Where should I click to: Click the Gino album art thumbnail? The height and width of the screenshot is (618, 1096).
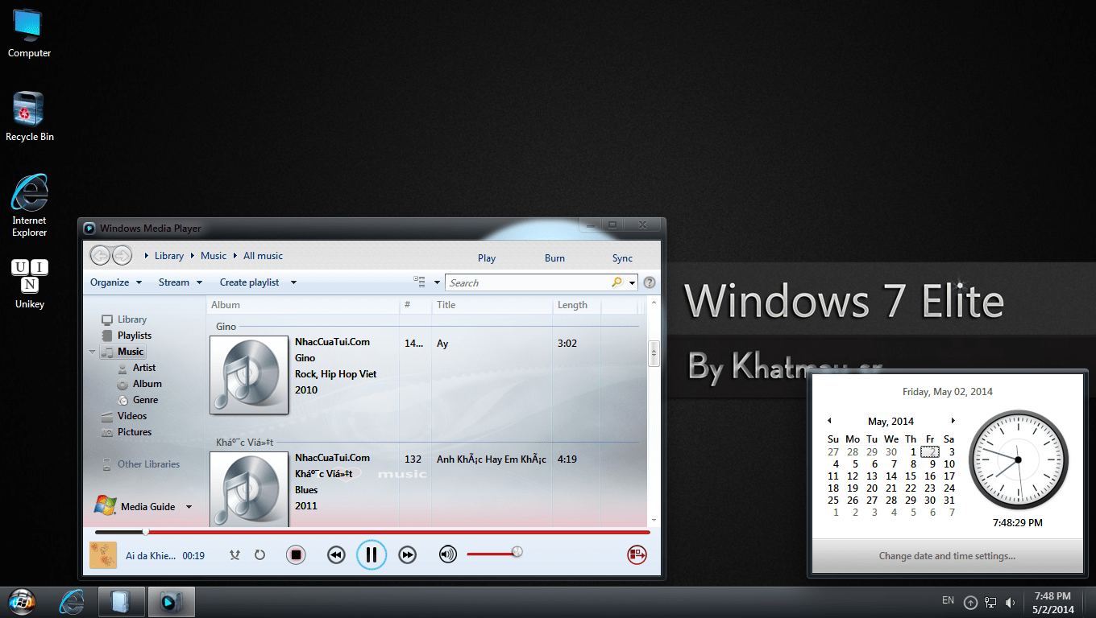[x=249, y=375]
